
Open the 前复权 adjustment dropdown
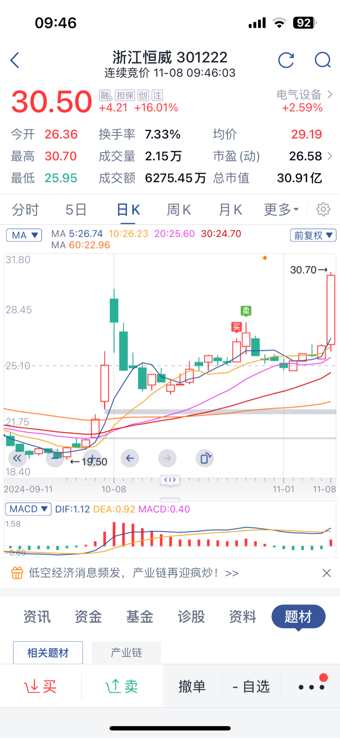point(313,235)
